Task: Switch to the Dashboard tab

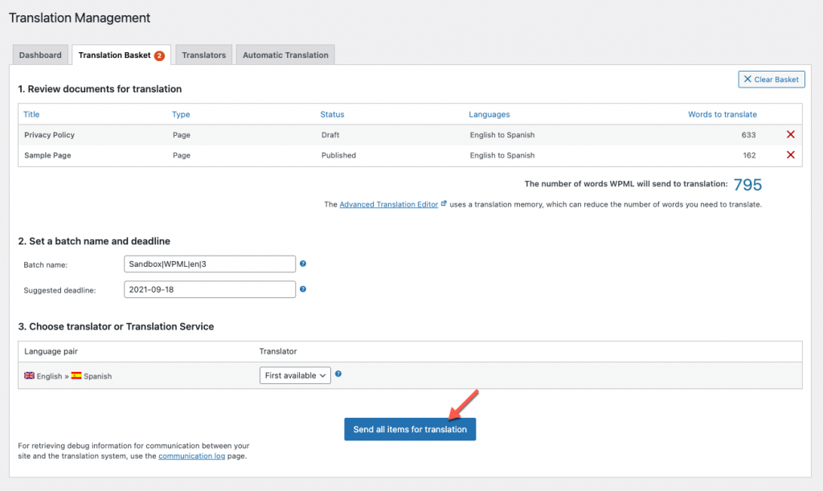Action: click(40, 55)
